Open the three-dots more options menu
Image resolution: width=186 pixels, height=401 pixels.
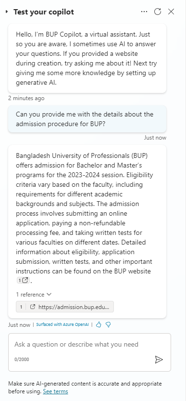click(x=144, y=12)
